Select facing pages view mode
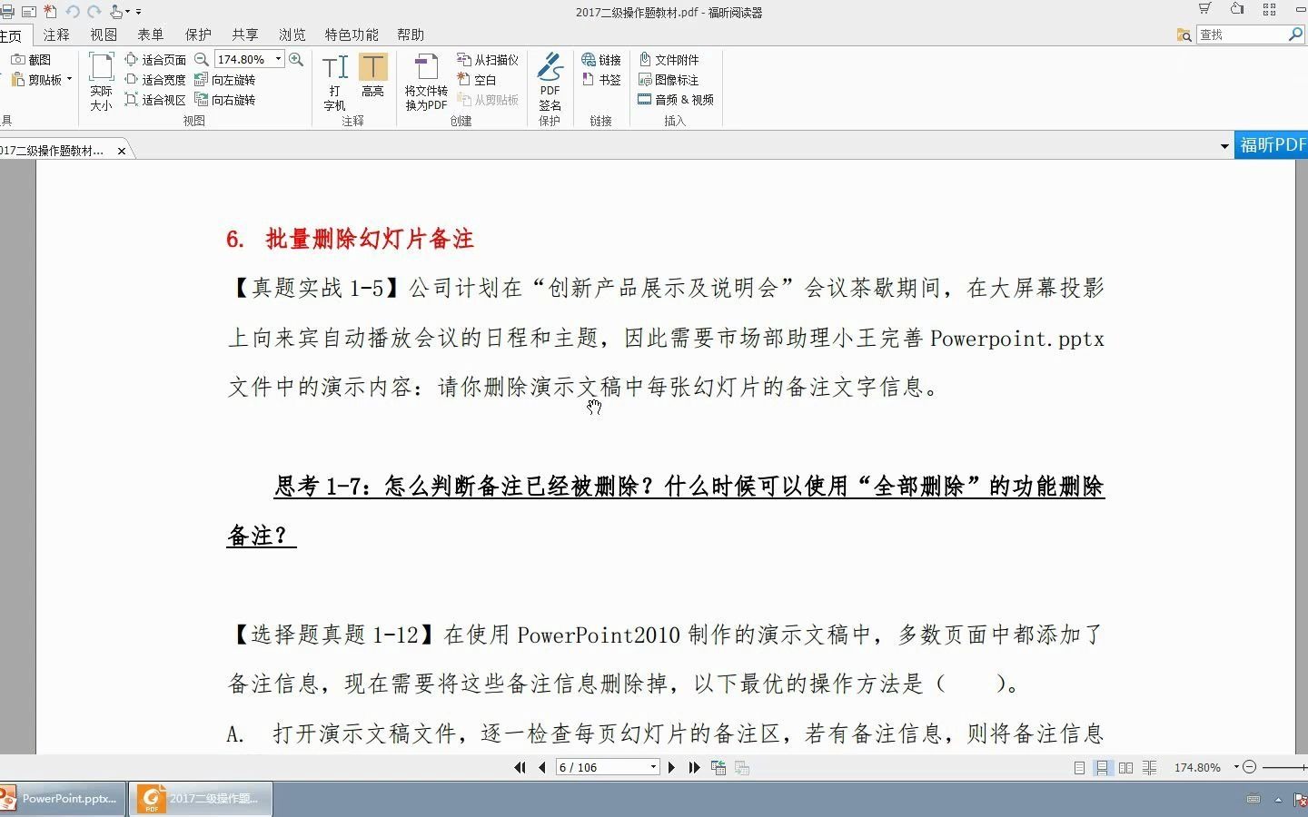The width and height of the screenshot is (1308, 817). tap(1126, 768)
